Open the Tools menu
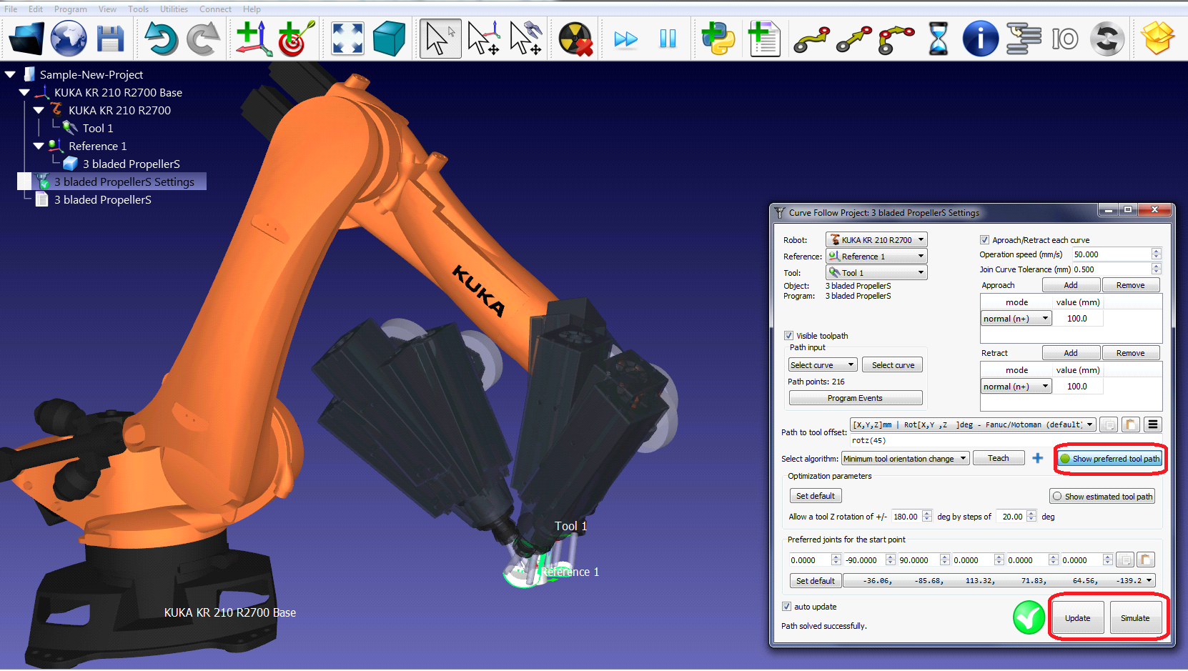Screen dimensions: 1188x671 tap(138, 9)
